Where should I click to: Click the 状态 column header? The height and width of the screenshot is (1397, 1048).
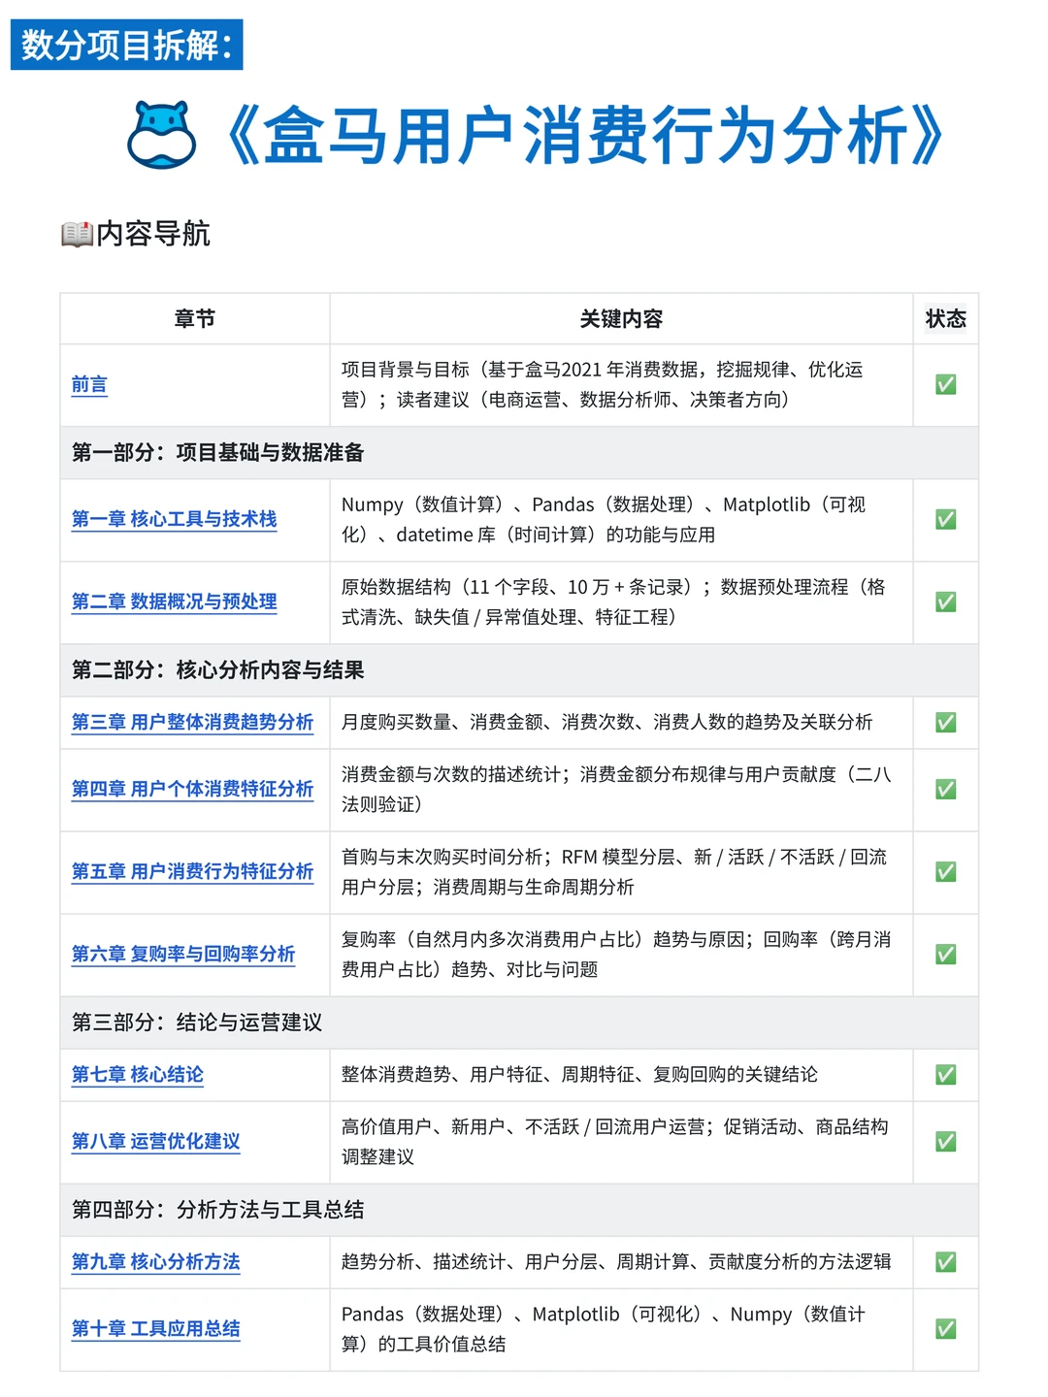[x=945, y=319]
